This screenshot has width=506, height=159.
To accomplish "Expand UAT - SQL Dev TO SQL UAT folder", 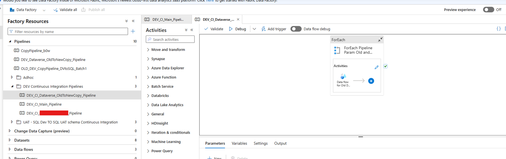I will click(x=12, y=122).
